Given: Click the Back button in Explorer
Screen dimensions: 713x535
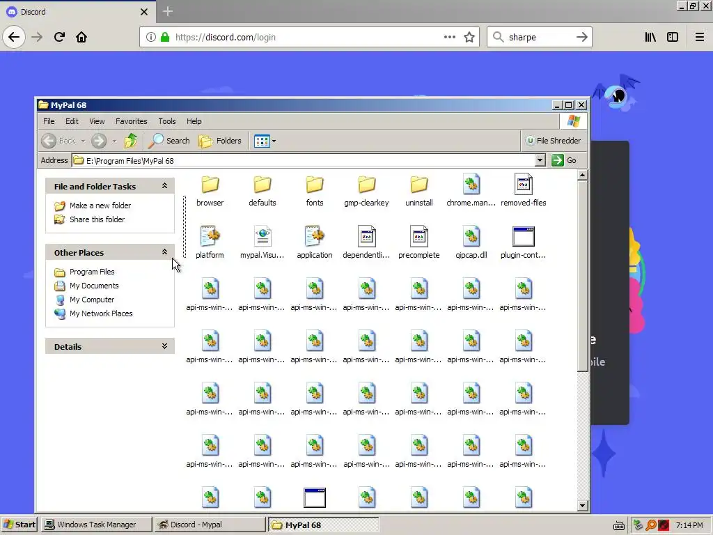Looking at the screenshot, I should point(58,141).
